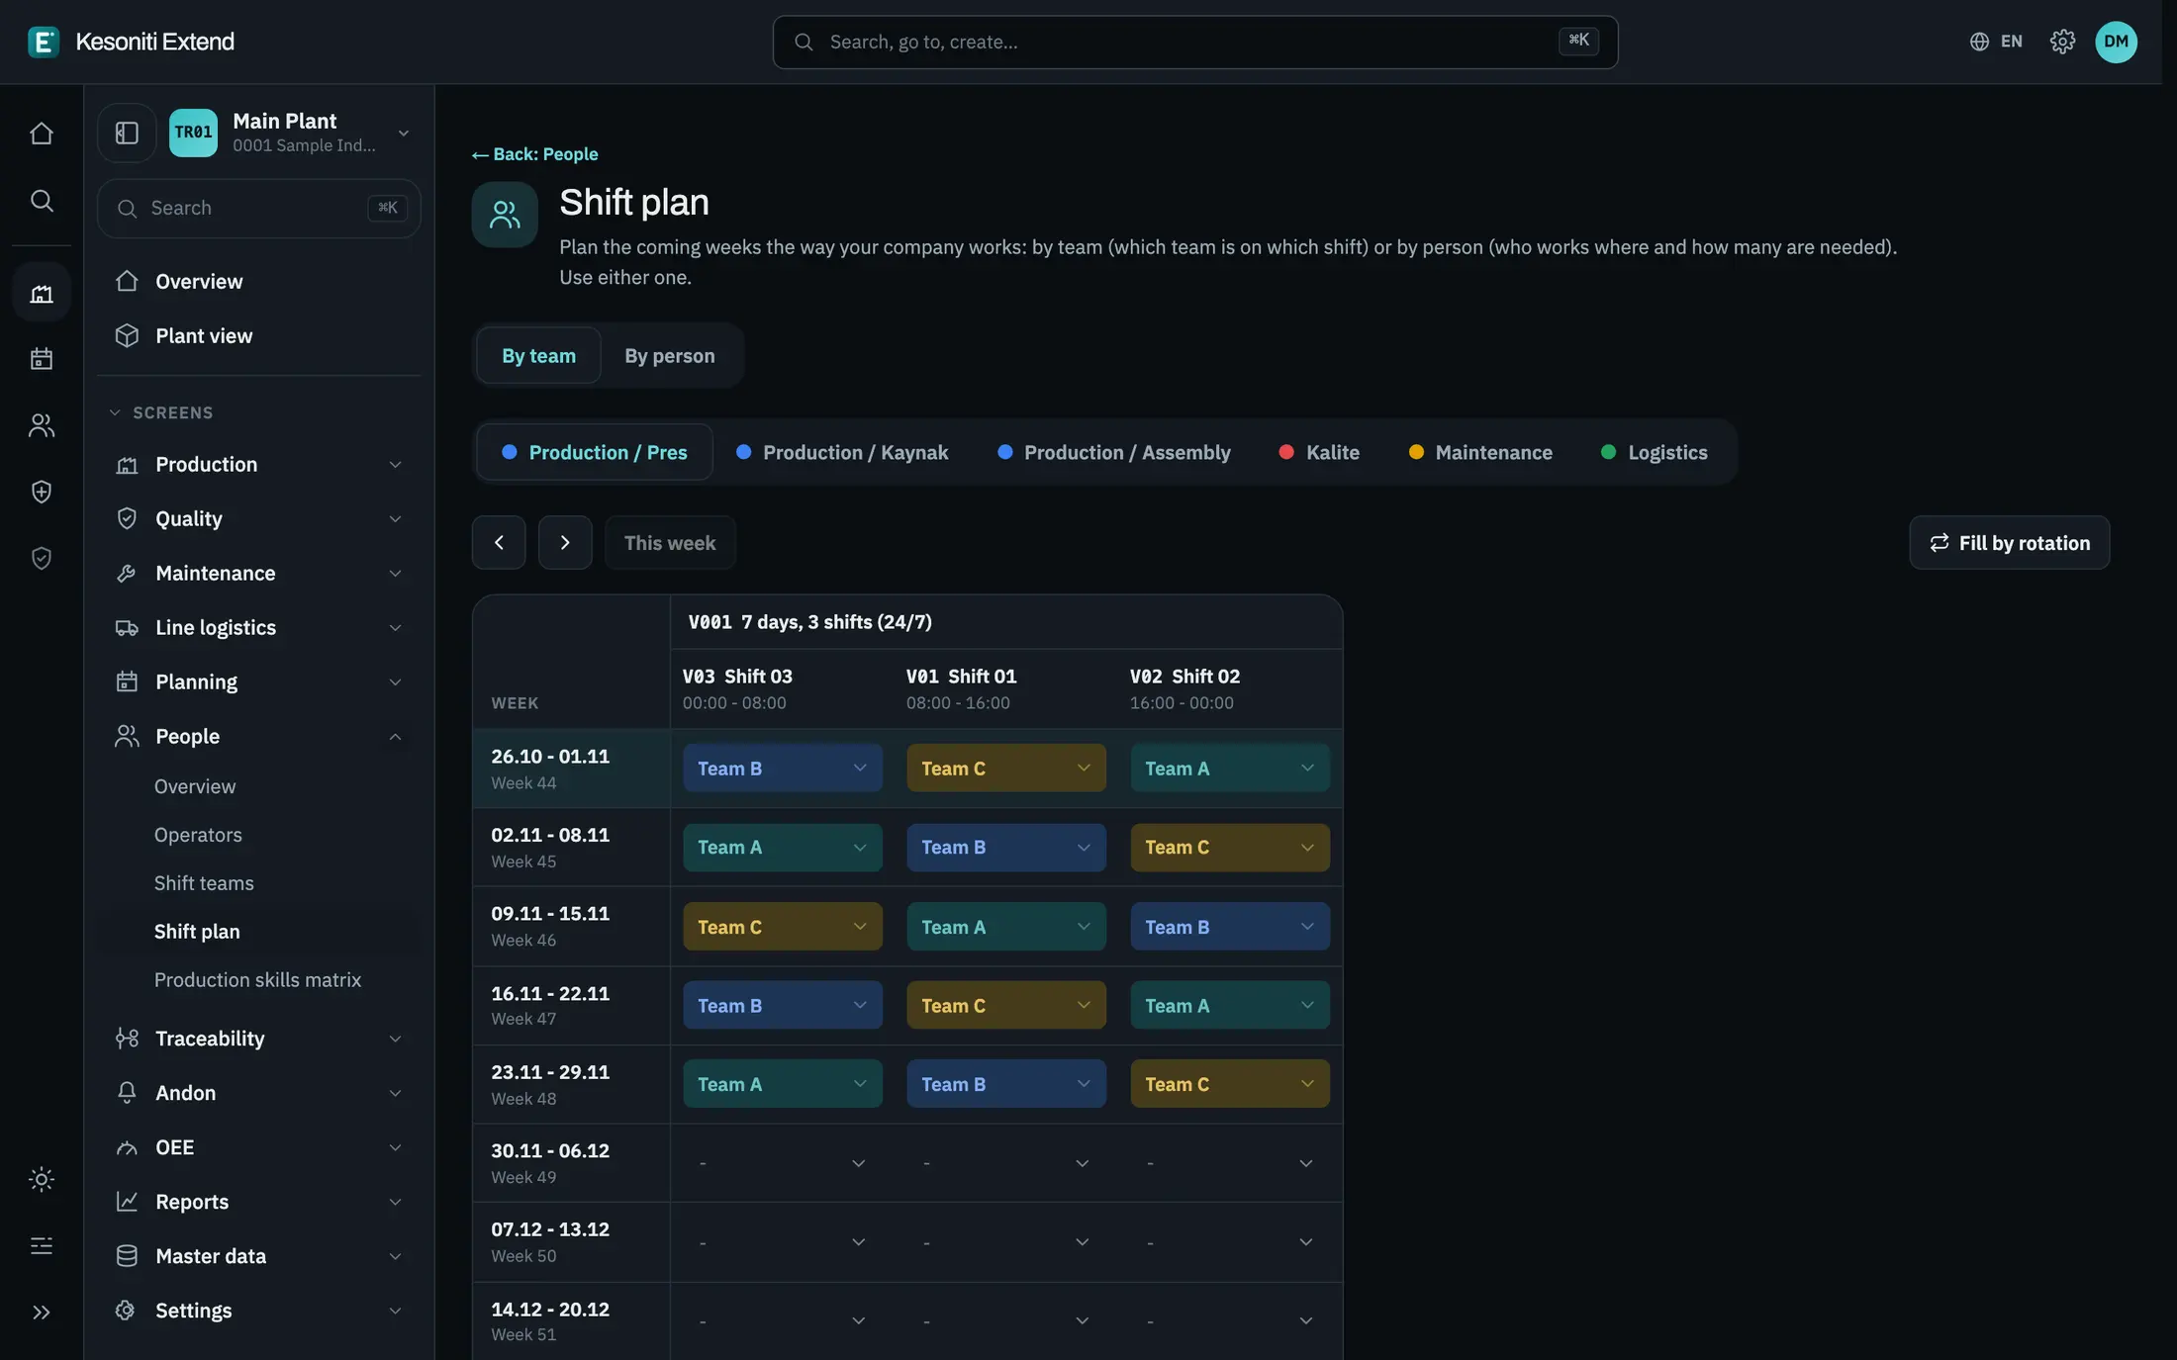Select the Production / Assembly tab
This screenshot has width=2177, height=1360.
(x=1113, y=452)
